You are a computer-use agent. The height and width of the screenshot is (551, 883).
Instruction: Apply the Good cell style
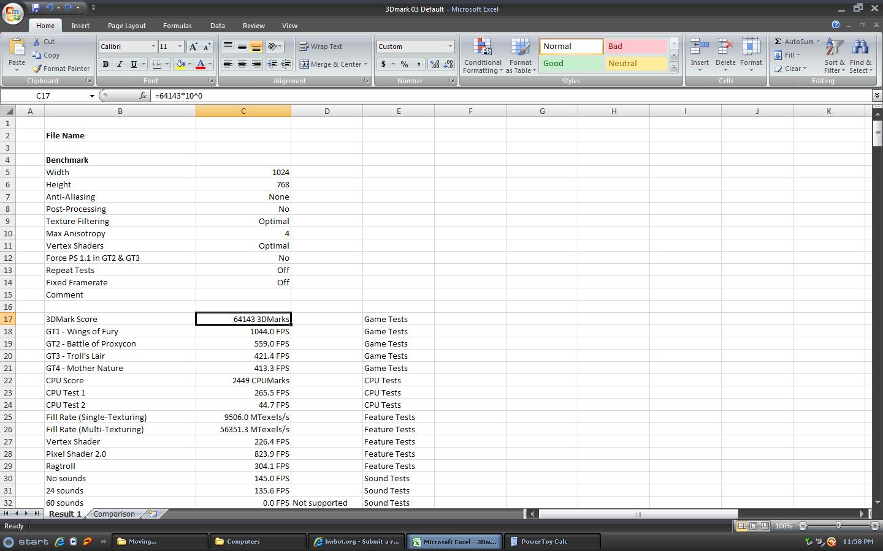tap(571, 64)
